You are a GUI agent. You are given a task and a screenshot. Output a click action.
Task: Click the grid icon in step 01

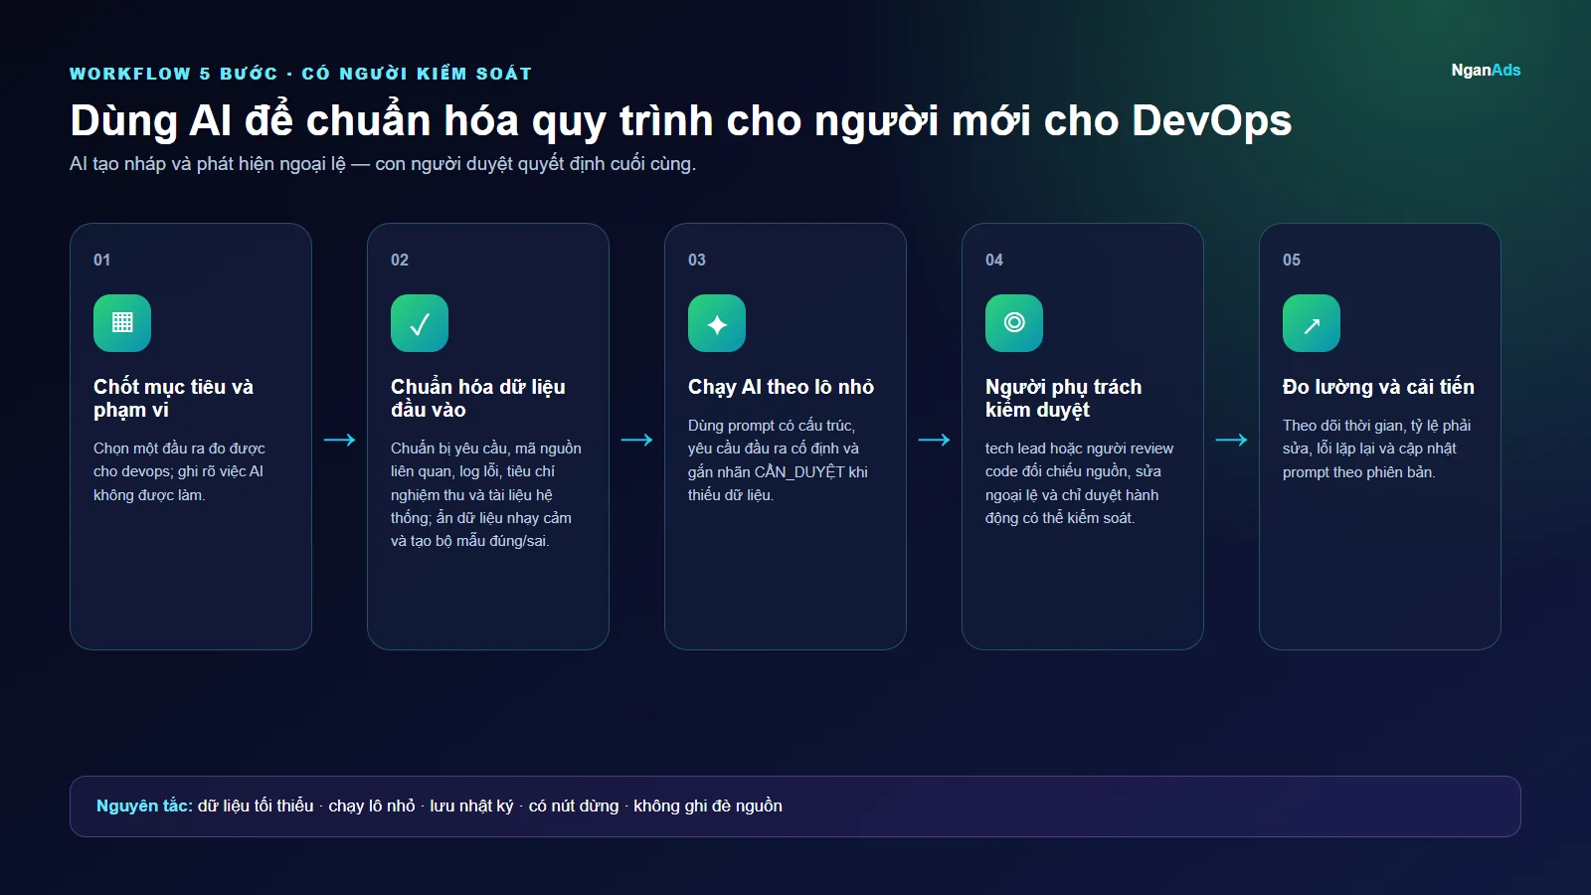122,323
